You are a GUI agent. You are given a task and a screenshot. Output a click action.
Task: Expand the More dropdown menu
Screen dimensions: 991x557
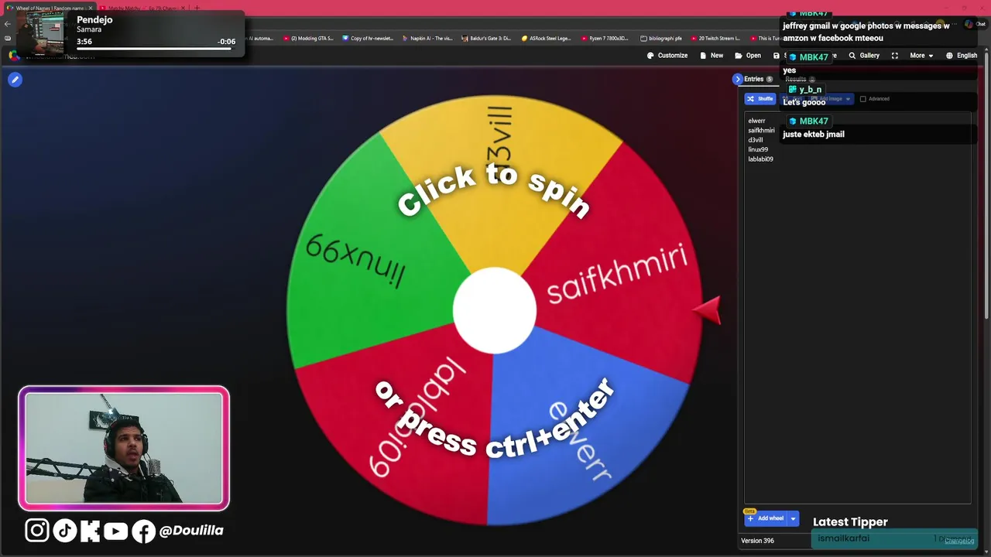[x=921, y=56]
